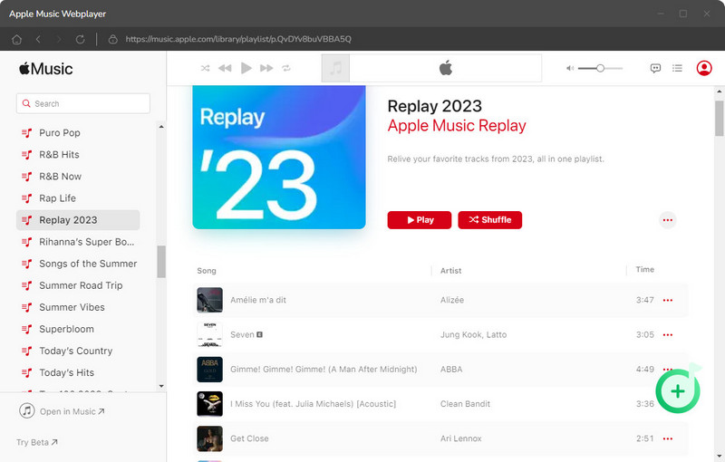725x462 pixels.
Task: Start playback with the player play icon
Action: [246, 68]
